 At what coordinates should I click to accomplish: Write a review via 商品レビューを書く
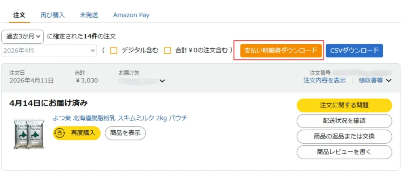pyautogui.click(x=344, y=151)
